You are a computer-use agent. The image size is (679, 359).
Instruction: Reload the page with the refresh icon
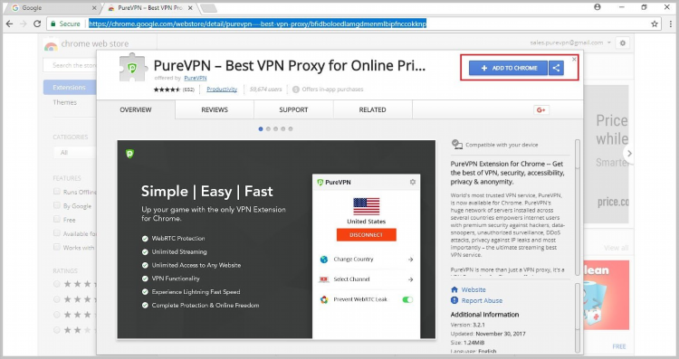coord(37,24)
